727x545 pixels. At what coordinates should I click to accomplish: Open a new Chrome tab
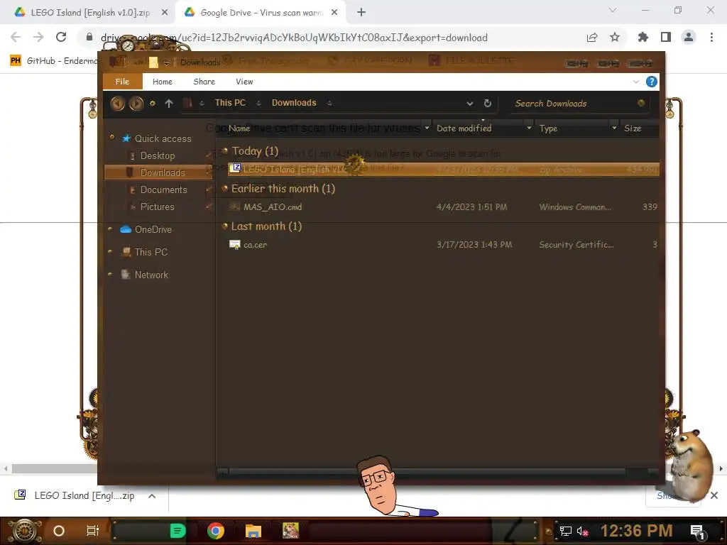tap(361, 13)
